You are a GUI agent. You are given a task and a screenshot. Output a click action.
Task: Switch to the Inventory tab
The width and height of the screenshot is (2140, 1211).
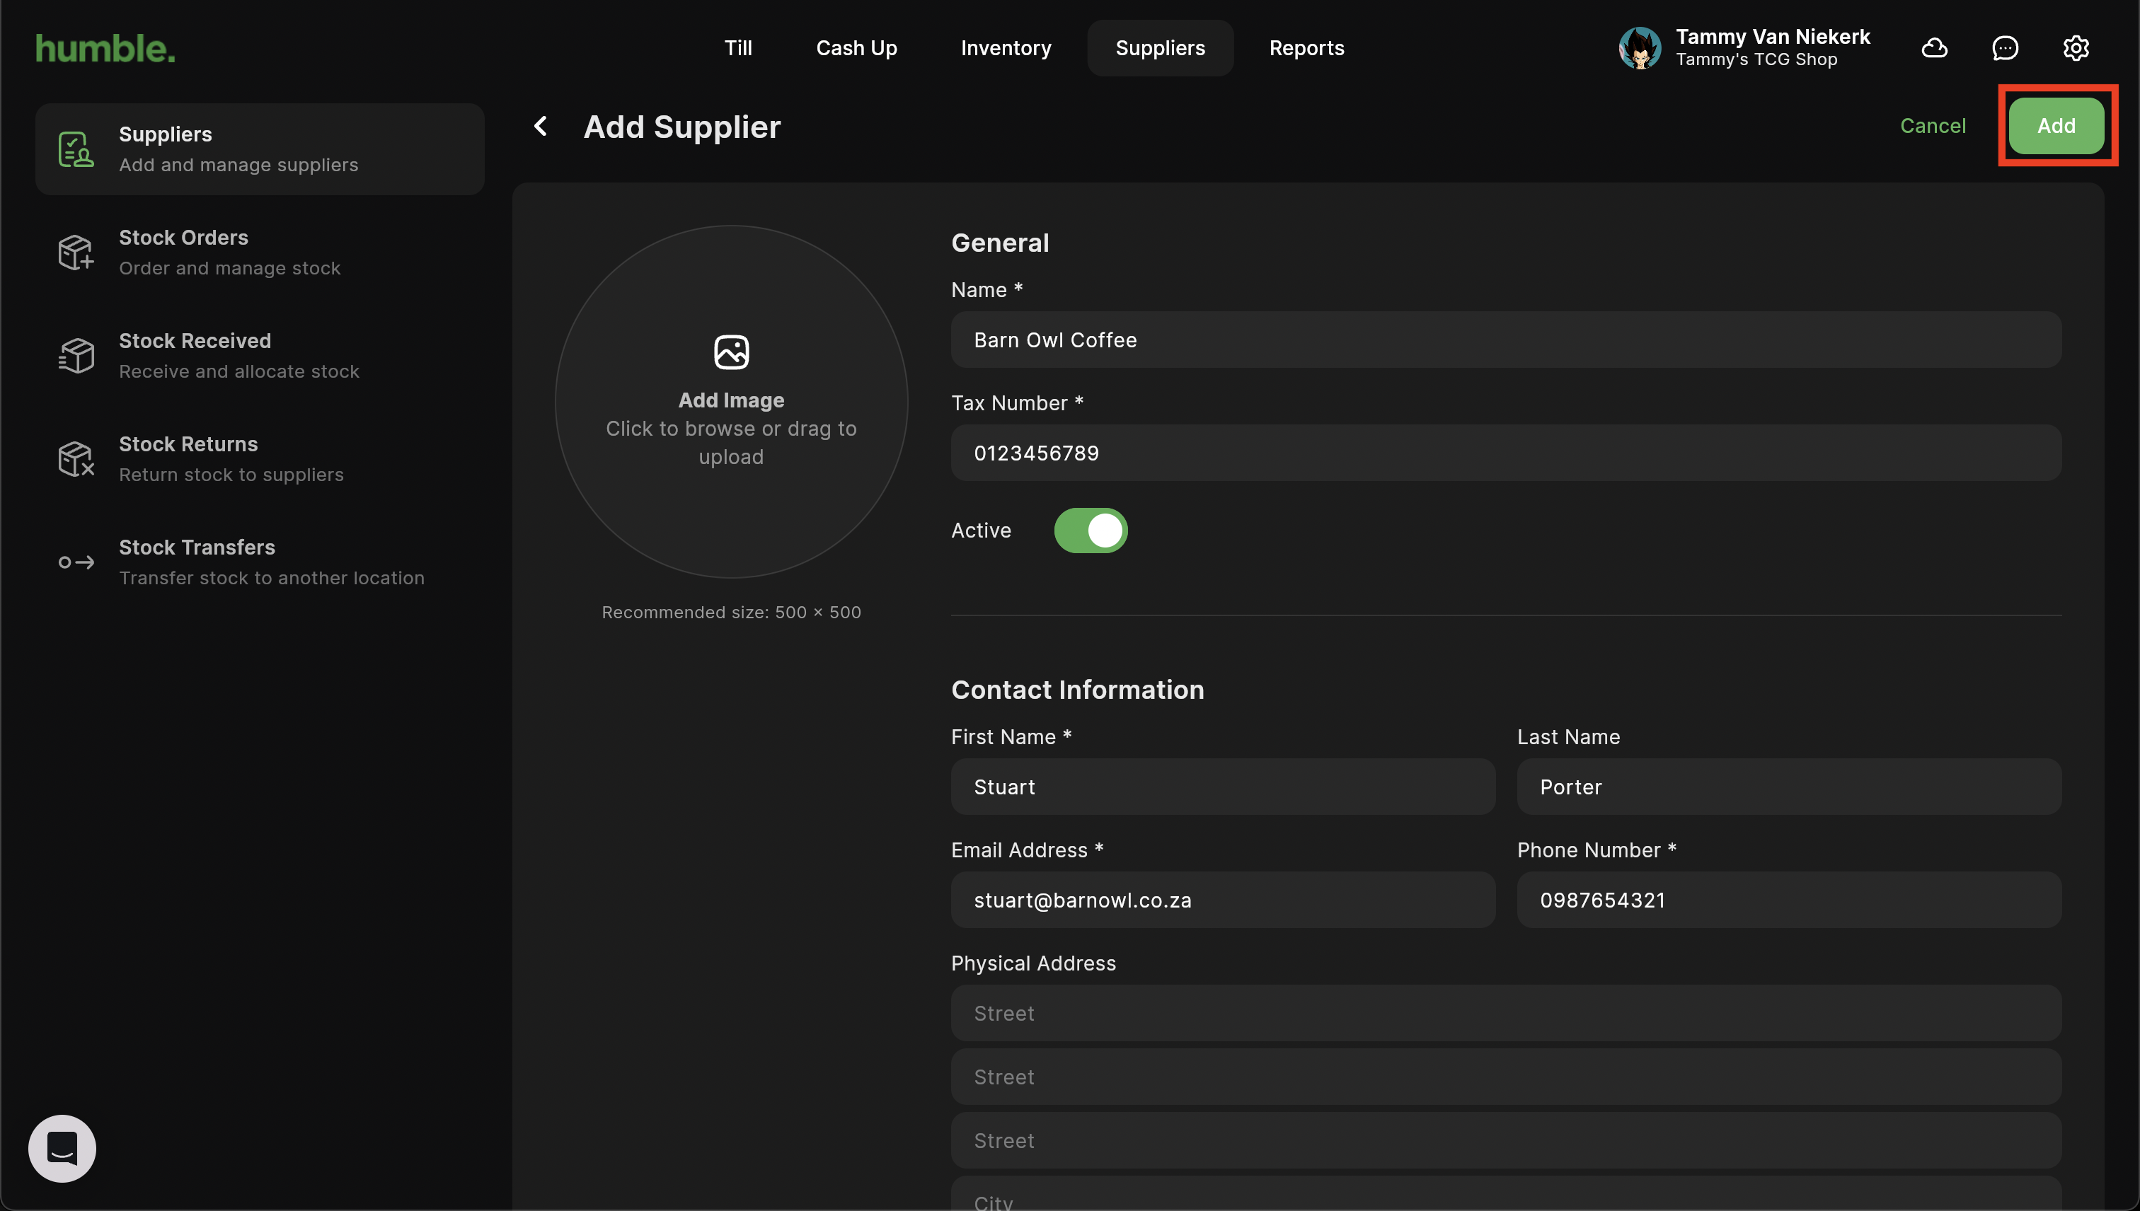(1005, 48)
